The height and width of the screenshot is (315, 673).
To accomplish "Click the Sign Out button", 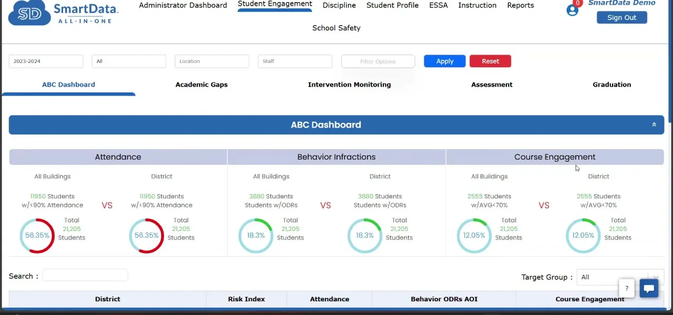I will tap(622, 17).
